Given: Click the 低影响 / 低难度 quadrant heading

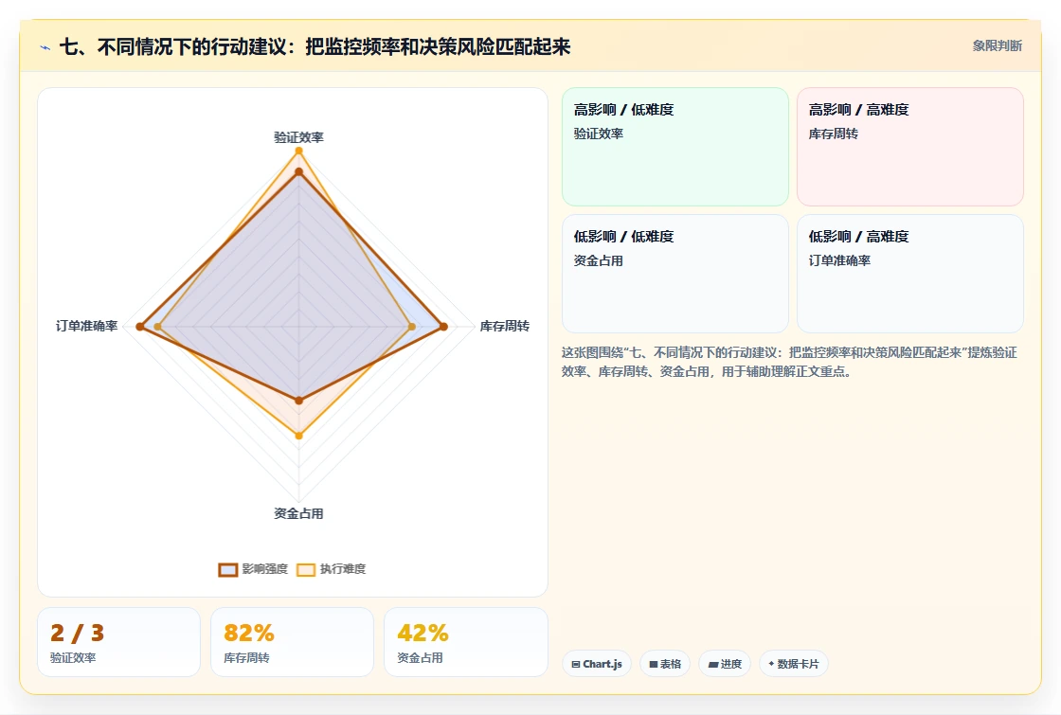Looking at the screenshot, I should pyautogui.click(x=624, y=236).
